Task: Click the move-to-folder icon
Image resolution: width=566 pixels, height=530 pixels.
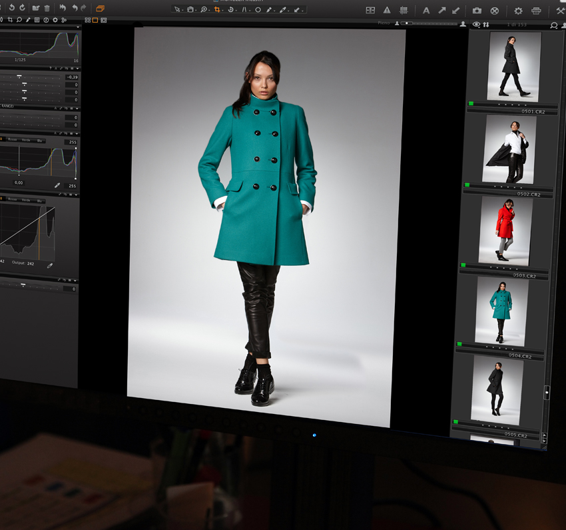Action: click(36, 8)
